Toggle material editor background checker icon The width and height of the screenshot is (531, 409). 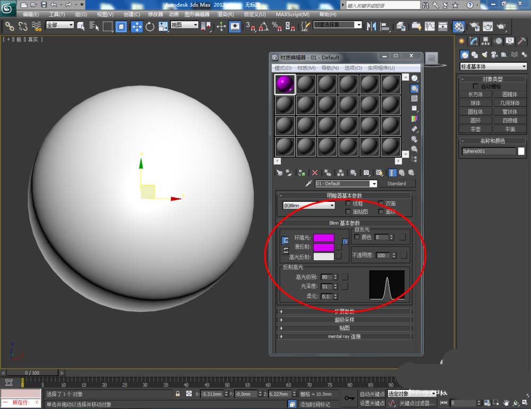(414, 99)
